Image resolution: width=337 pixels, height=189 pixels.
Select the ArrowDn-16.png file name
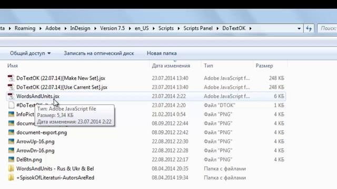coord(35,151)
